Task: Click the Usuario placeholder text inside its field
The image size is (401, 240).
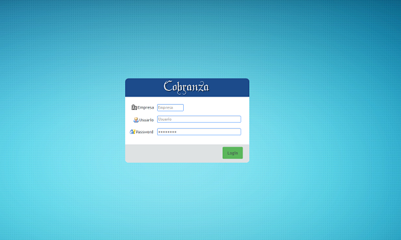Action: 165,119
